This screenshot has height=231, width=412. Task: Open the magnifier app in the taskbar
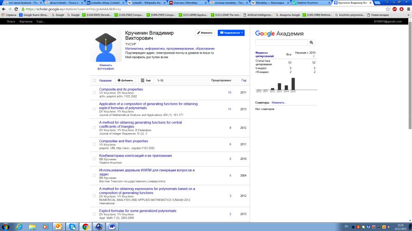click(x=99, y=226)
